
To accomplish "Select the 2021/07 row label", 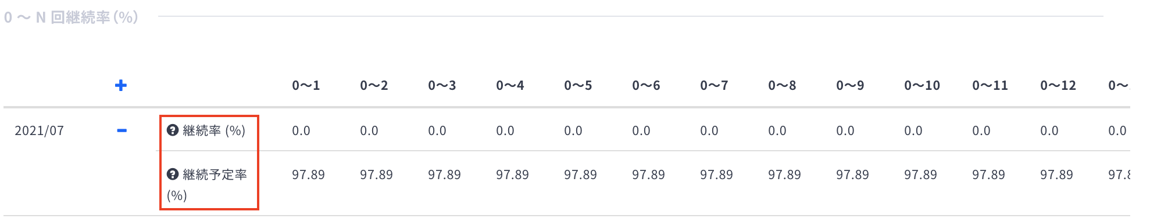I will 39,130.
